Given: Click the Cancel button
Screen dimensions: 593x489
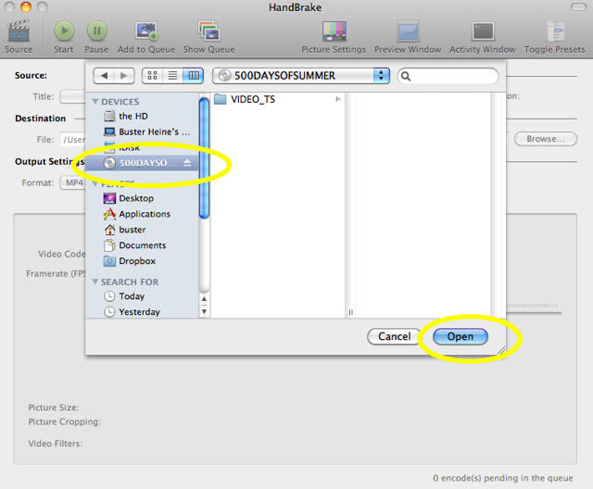Looking at the screenshot, I should click(394, 336).
